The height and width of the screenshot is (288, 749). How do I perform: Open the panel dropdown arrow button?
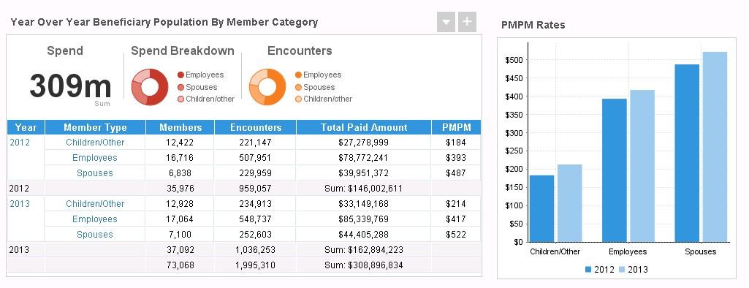(x=446, y=23)
